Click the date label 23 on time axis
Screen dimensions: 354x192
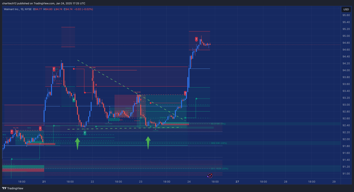point(141,182)
